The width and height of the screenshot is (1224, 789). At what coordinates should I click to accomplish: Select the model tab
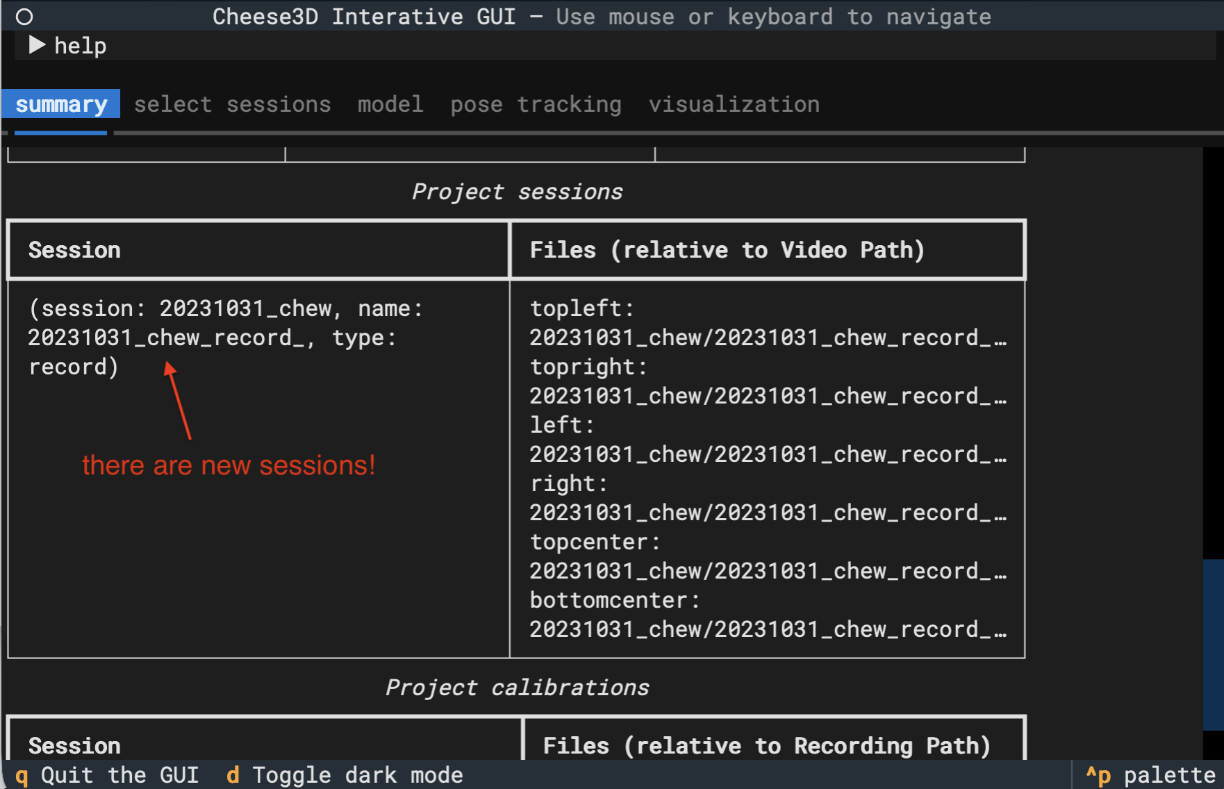(390, 103)
